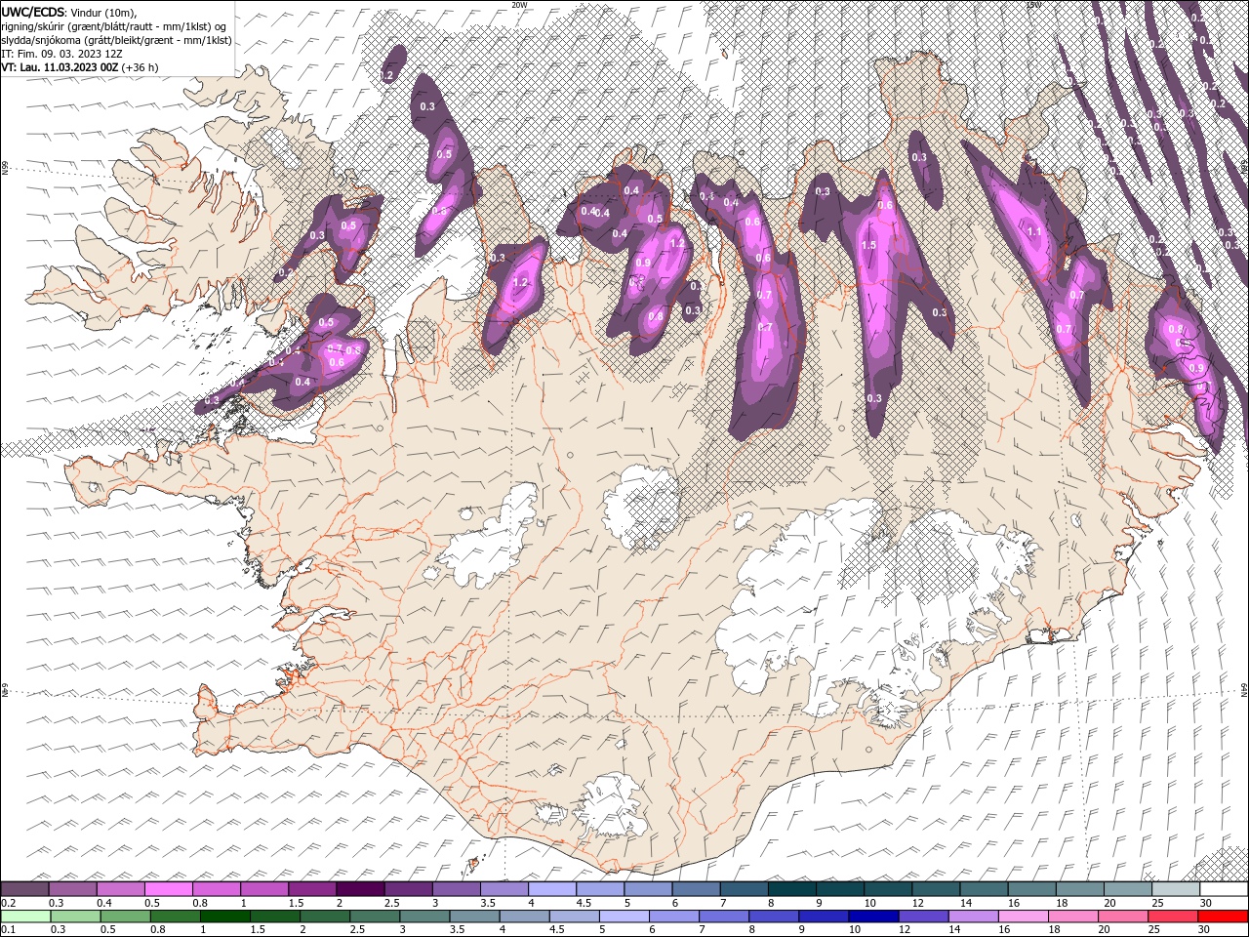
Task: Click the 15W longitude label at the top edge
Action: (1033, 4)
